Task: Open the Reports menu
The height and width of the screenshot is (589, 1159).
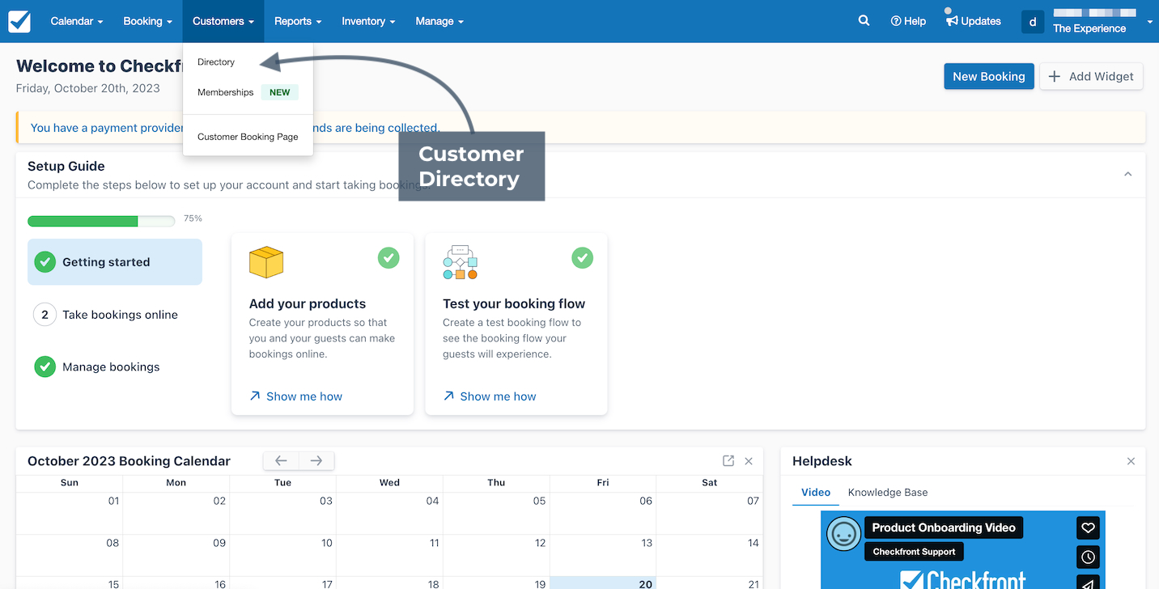Action: [298, 21]
